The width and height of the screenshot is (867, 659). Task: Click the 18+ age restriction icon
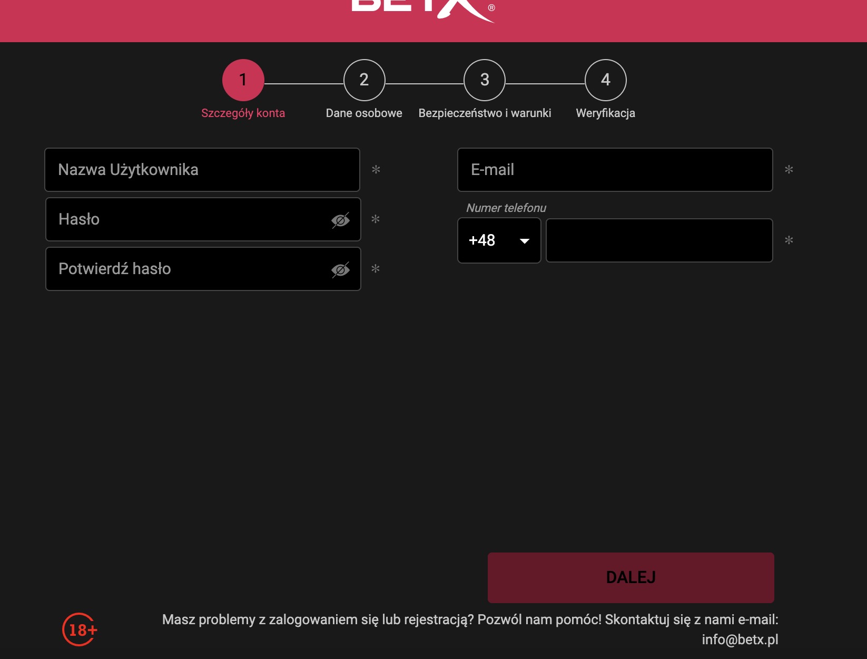(x=80, y=629)
